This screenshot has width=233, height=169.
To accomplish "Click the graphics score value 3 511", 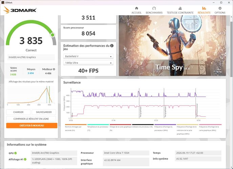I will [x=88, y=18].
